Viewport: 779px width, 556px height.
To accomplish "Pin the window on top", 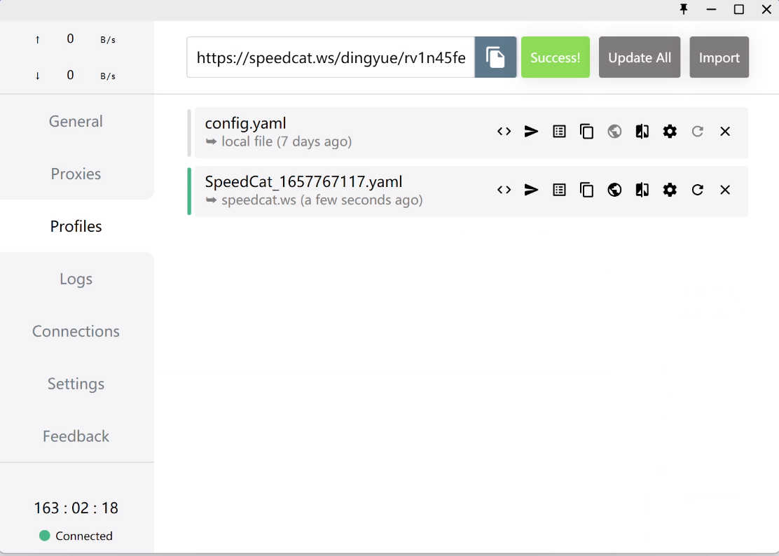I will pyautogui.click(x=684, y=9).
